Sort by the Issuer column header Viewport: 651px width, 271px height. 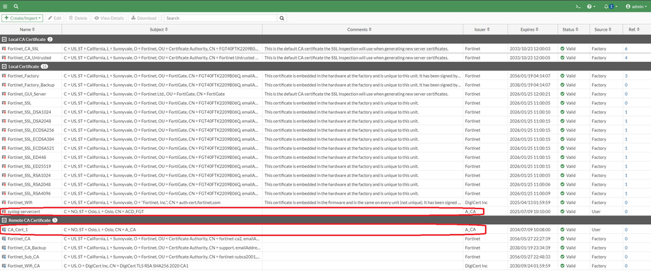(x=482, y=29)
